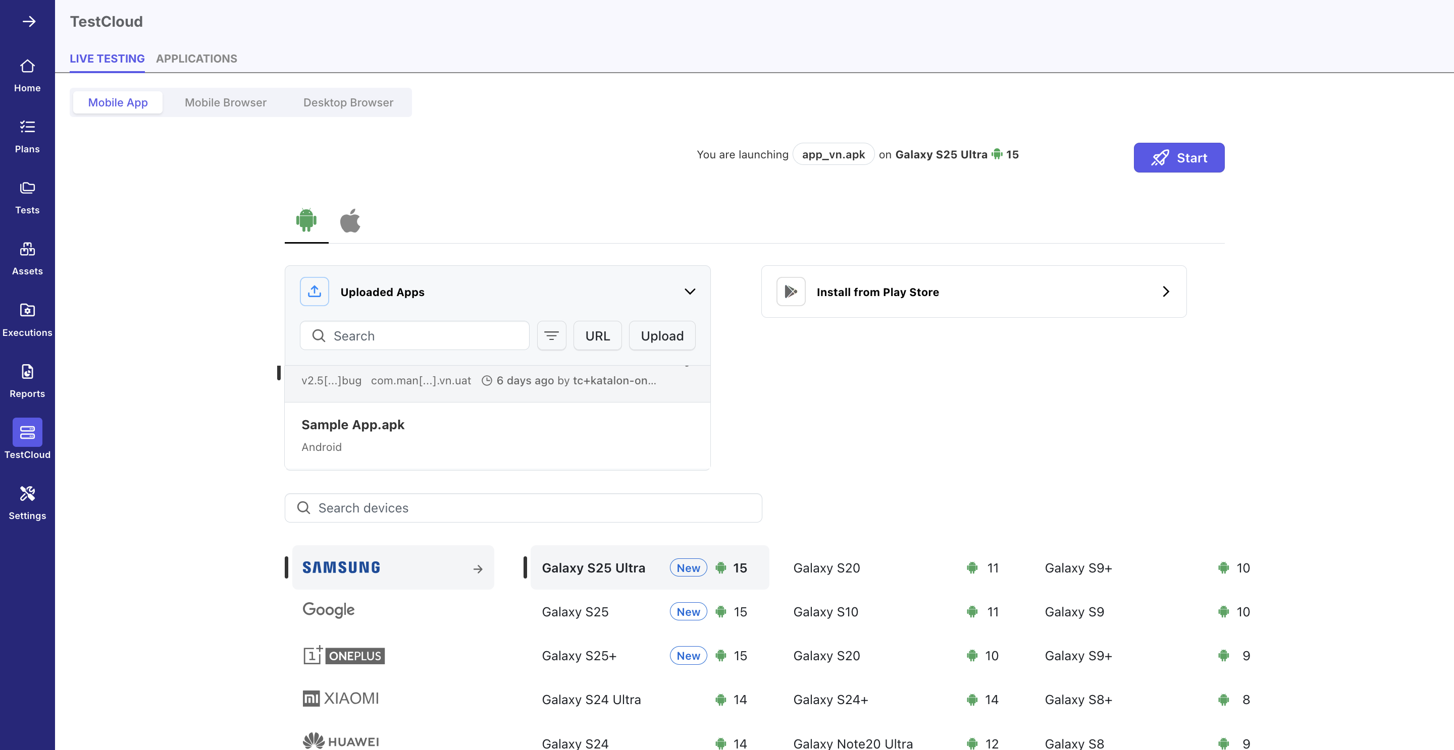Select the OnePlus brand logo
This screenshot has width=1454, height=750.
(x=344, y=655)
